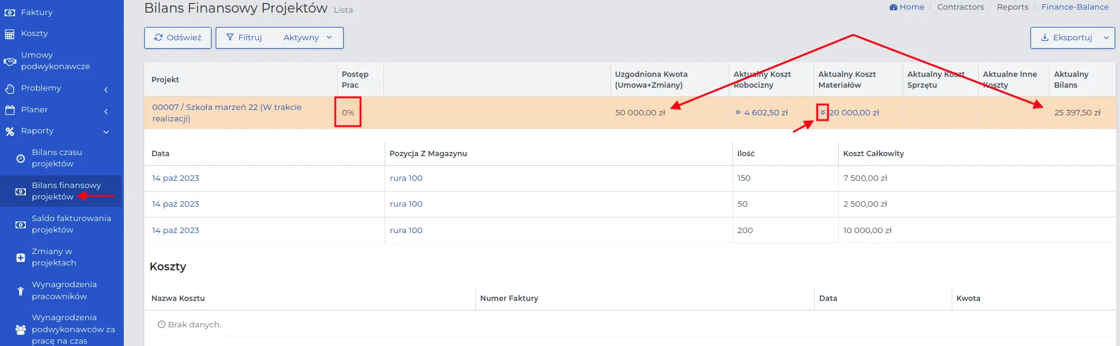Open the Aktywny filter dropdown
The width and height of the screenshot is (1120, 346).
click(308, 38)
